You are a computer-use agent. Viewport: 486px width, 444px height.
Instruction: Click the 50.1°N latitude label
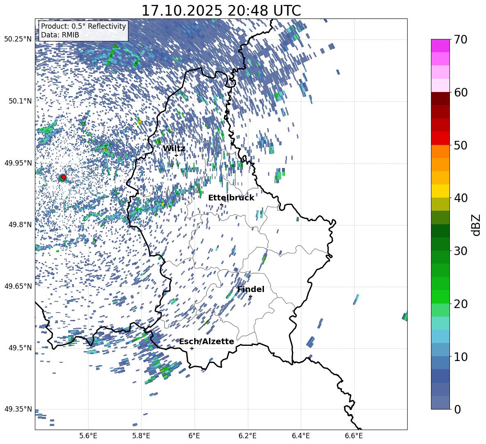click(x=20, y=101)
